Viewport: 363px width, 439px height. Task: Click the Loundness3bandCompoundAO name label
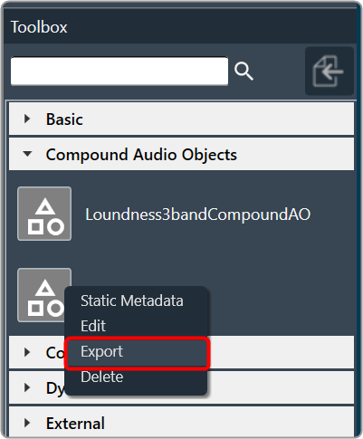click(x=198, y=215)
